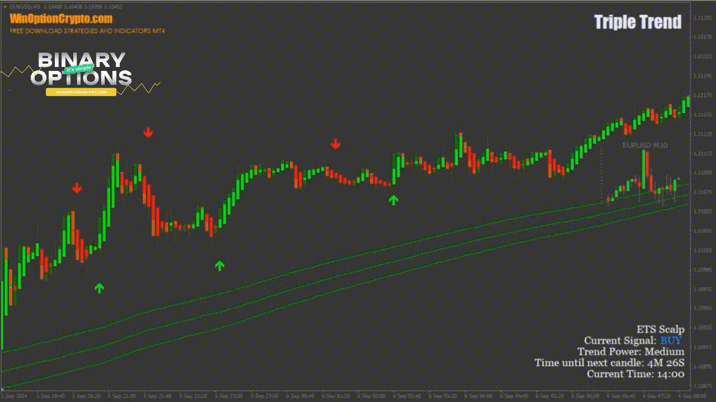Click the Trend Power: Medium readout
Viewport: 716px width, 402px height.
(630, 352)
